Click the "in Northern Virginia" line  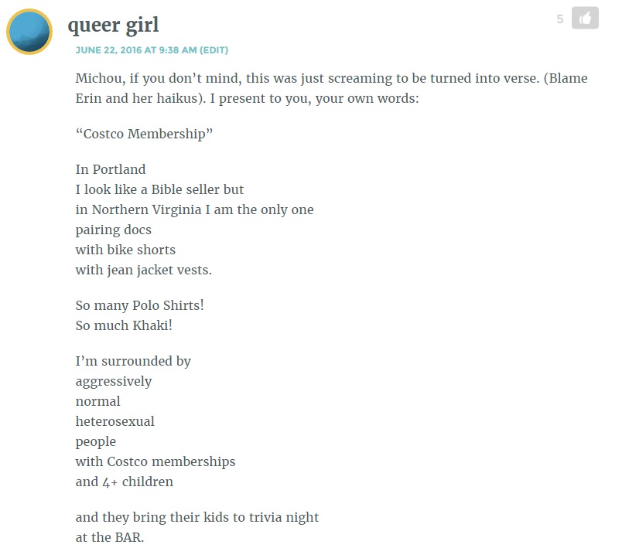[x=194, y=209]
